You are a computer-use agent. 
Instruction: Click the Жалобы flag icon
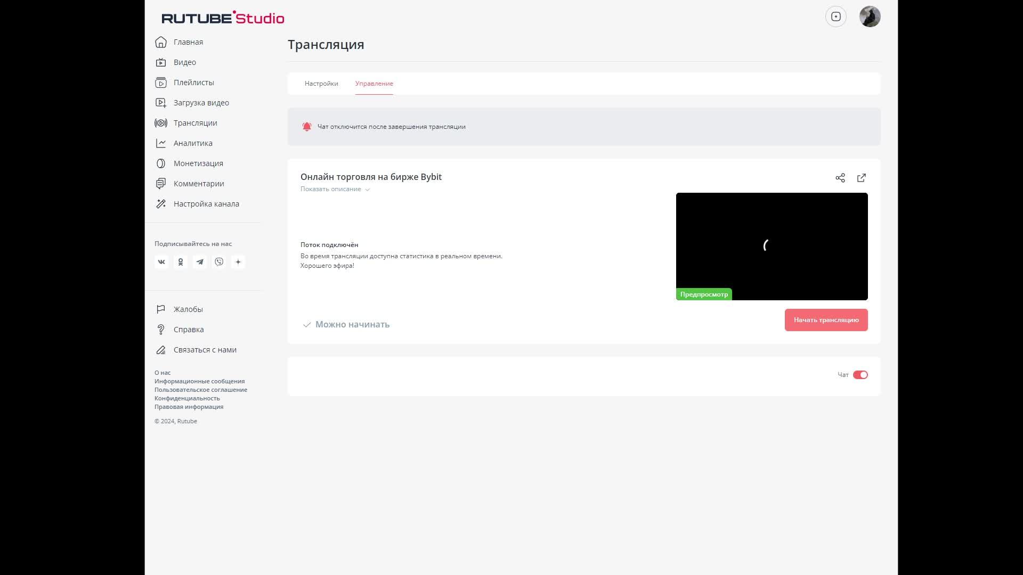point(161,309)
